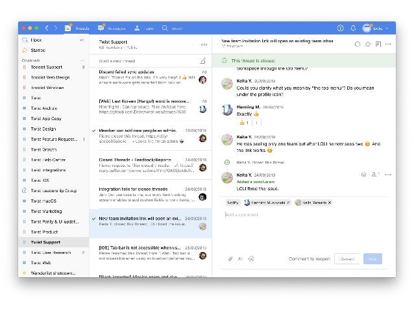Collapse the Channels section
Image resolution: width=414 pixels, height=311 pixels.
pyautogui.click(x=82, y=60)
